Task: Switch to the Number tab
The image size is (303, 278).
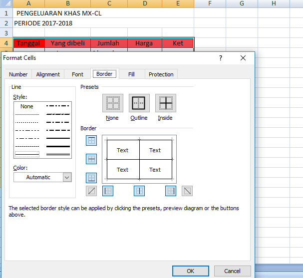Action: point(18,74)
